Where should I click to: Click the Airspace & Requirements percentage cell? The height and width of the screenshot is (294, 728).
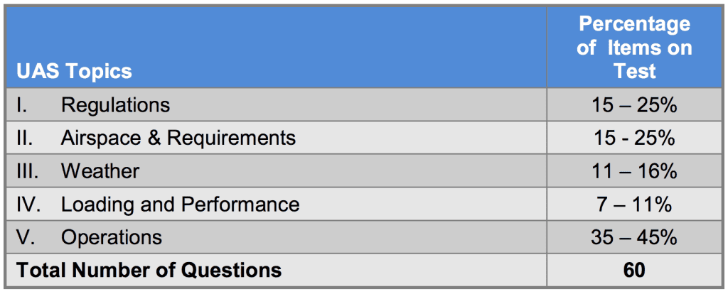(634, 138)
